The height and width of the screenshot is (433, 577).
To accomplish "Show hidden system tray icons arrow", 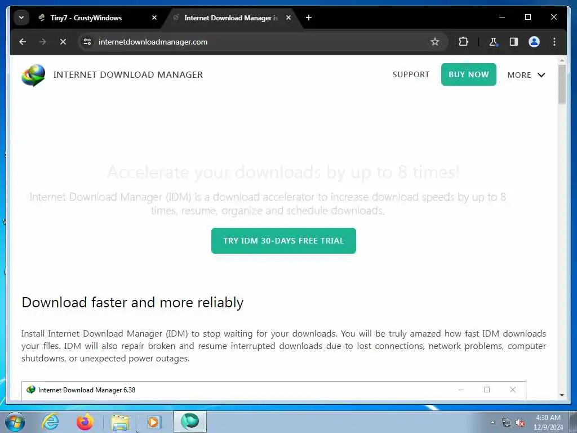I will pos(492,422).
